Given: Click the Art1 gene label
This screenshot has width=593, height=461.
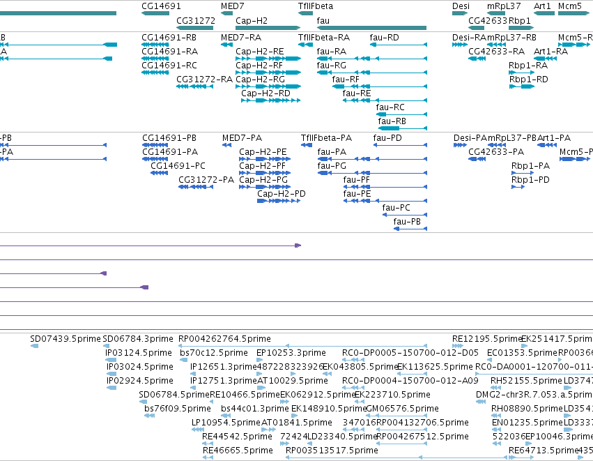Looking at the screenshot, I should 542,6.
